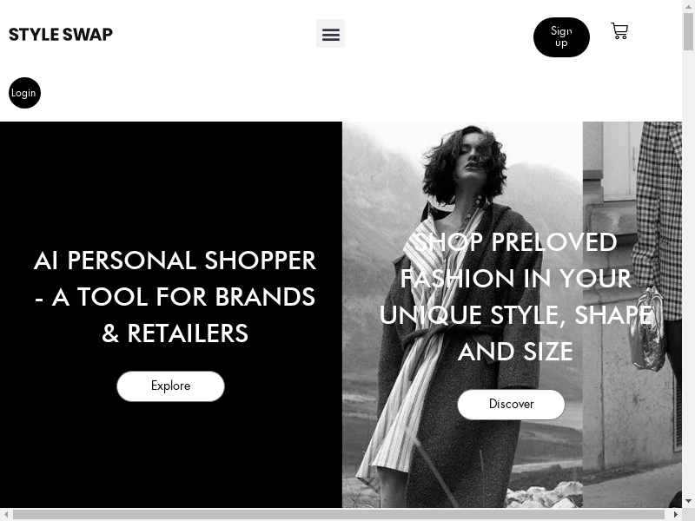This screenshot has width=695, height=521.
Task: Click the AI Personal Shopper headline
Action: pos(175,297)
